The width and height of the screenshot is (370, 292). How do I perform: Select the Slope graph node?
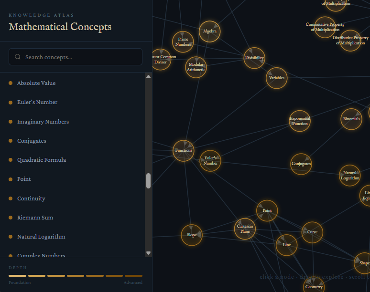click(192, 235)
